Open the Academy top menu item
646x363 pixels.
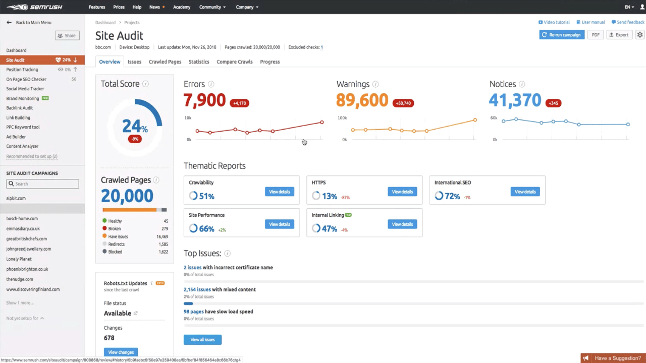[182, 7]
